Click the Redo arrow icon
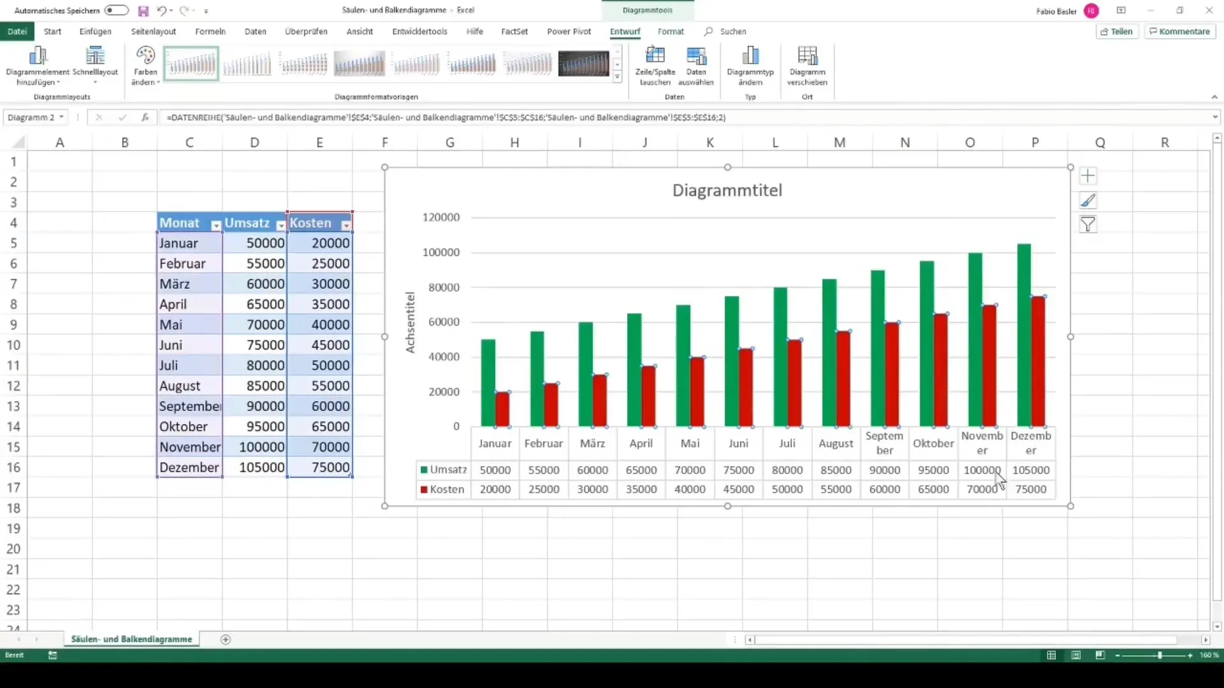1224x688 pixels. [x=184, y=11]
